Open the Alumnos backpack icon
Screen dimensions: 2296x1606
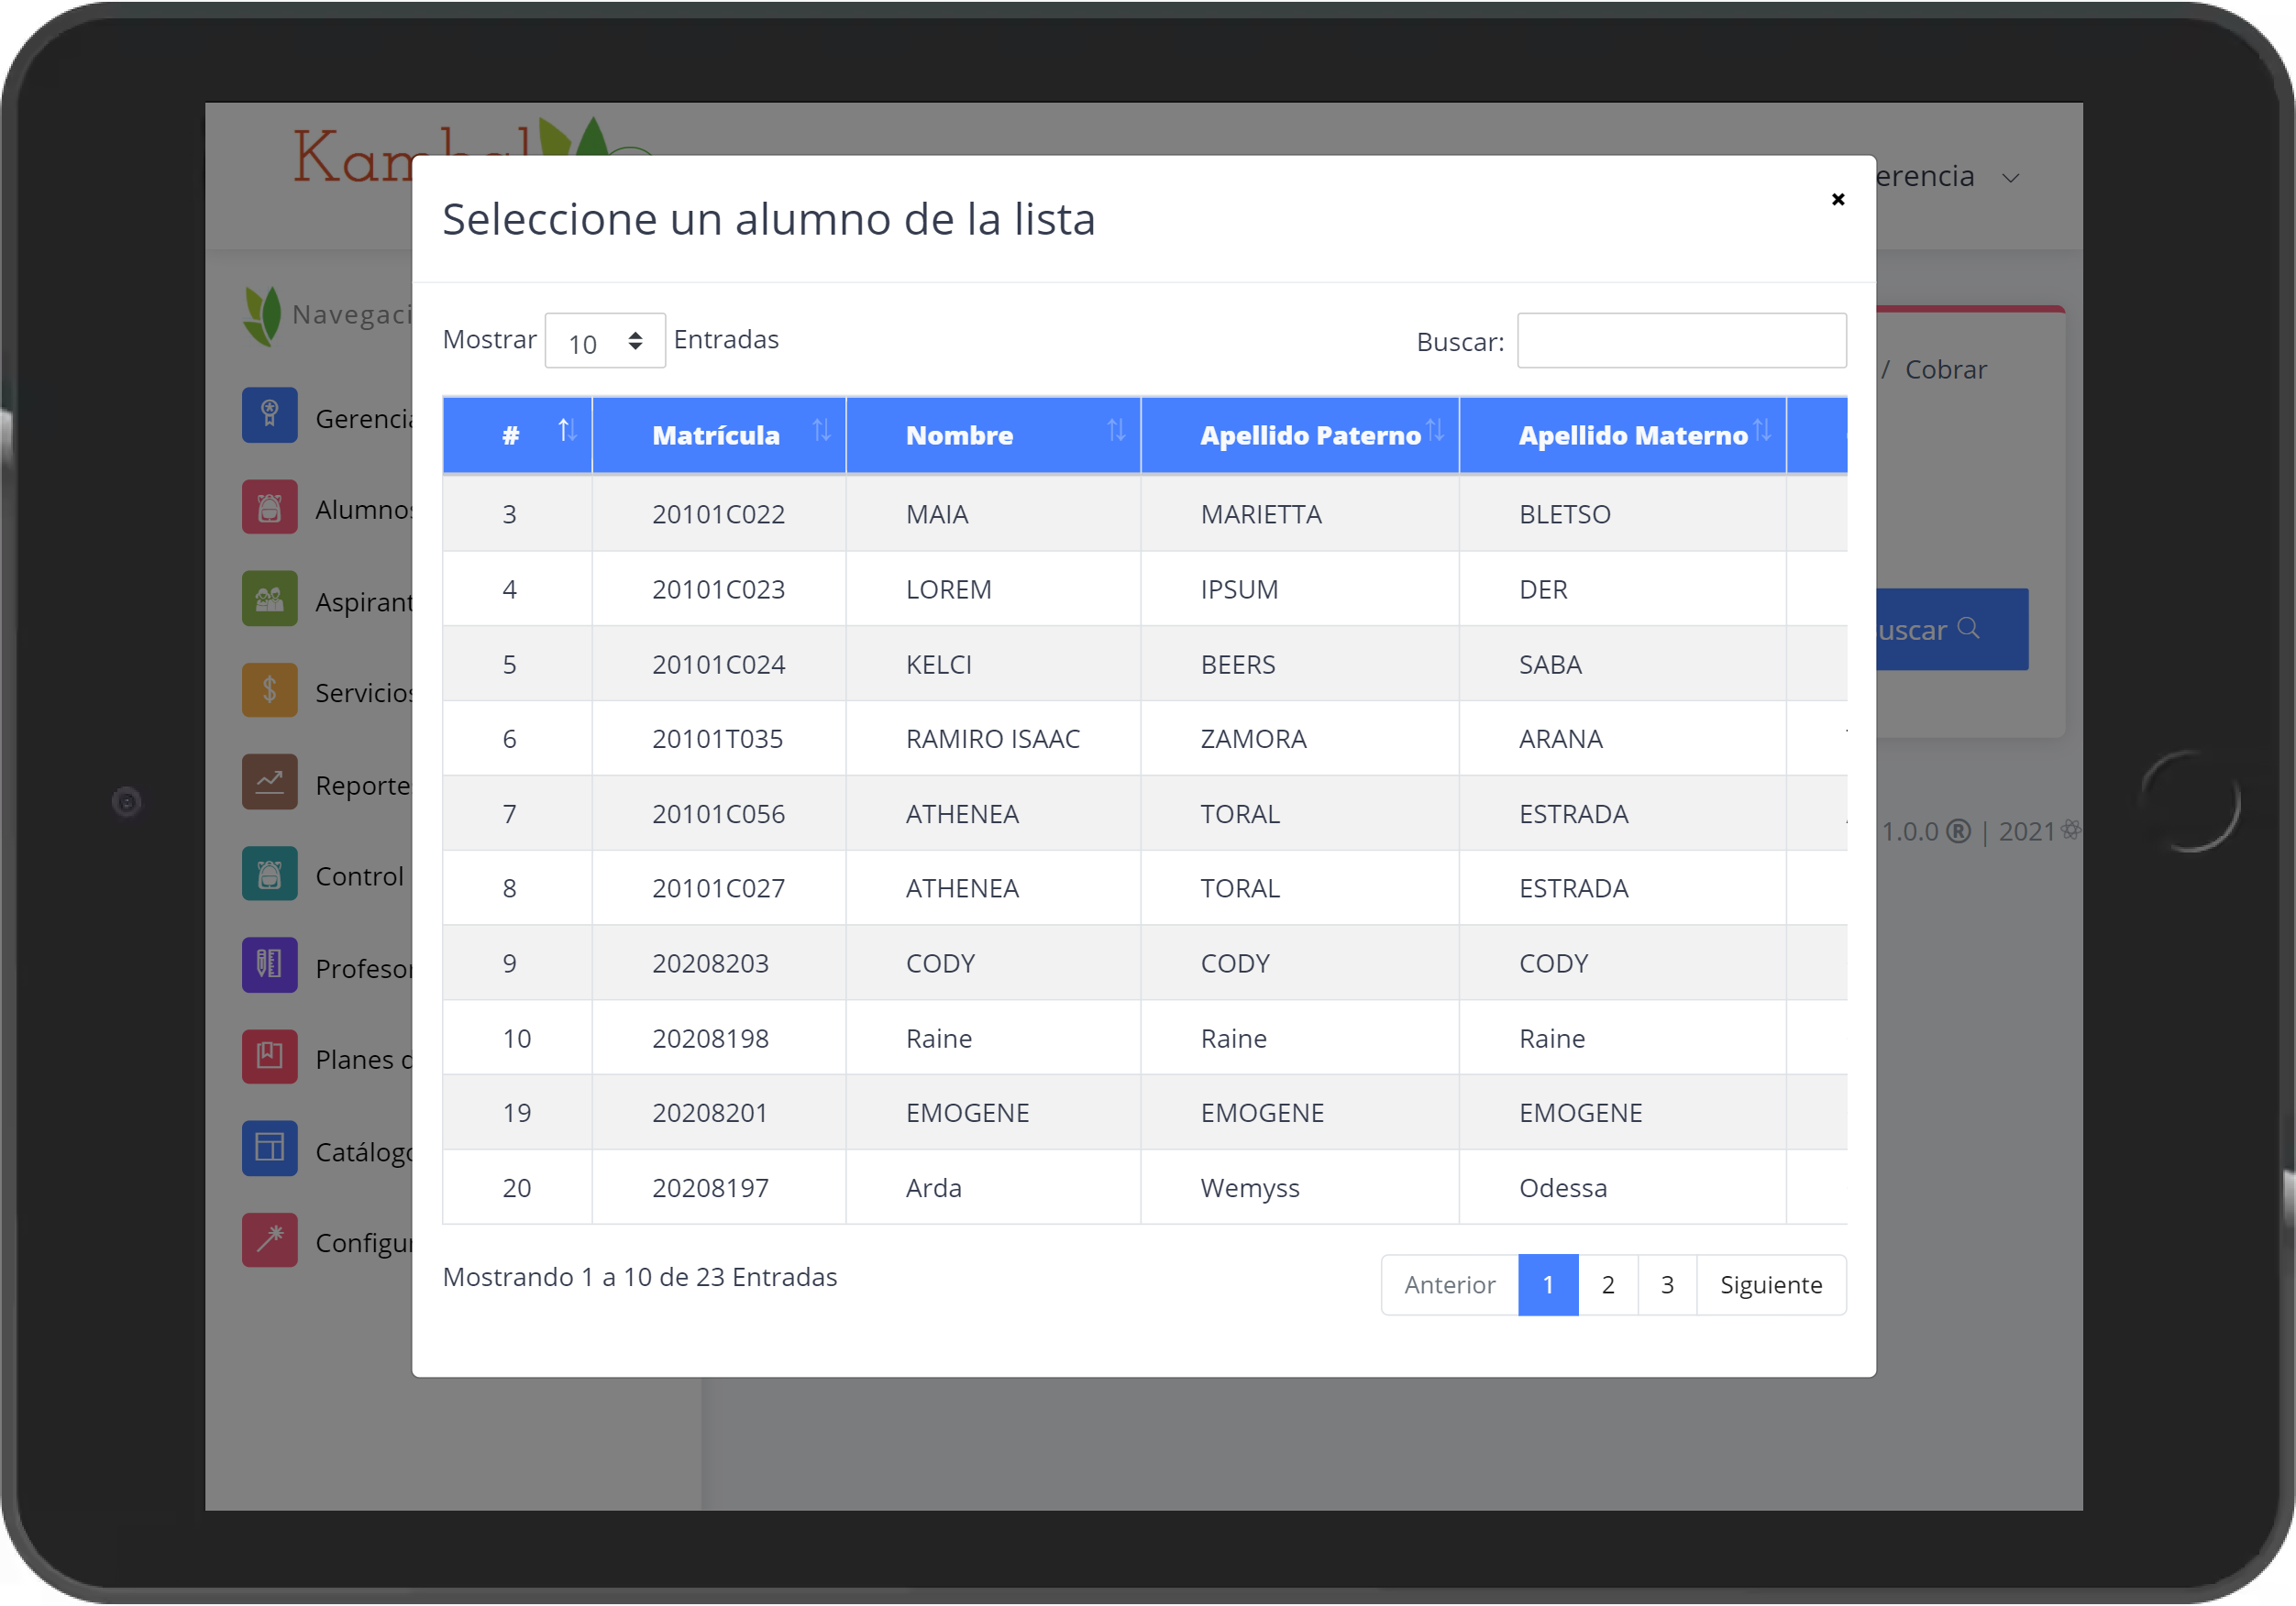click(269, 507)
